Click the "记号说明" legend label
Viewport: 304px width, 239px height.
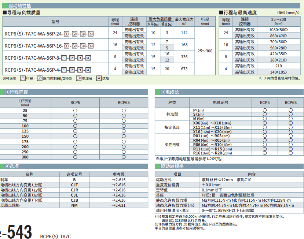tap(9, 78)
